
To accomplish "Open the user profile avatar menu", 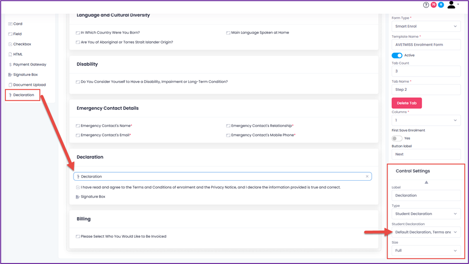I will point(452,5).
